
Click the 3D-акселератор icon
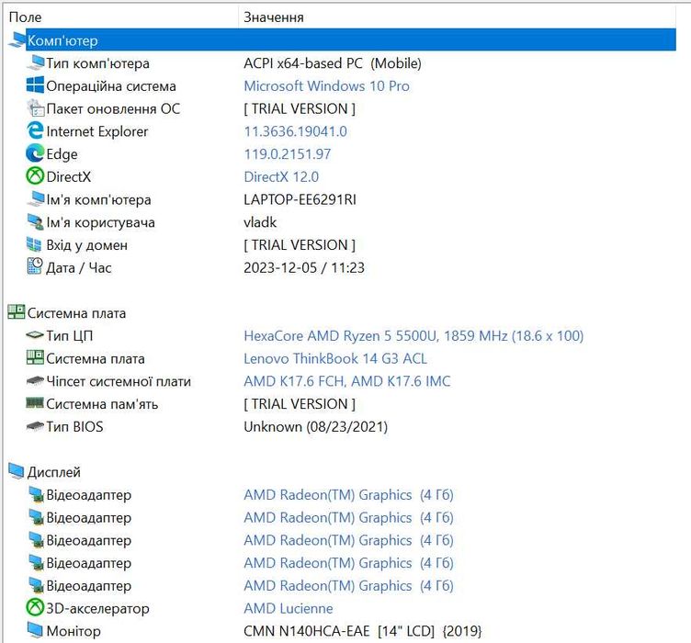(x=35, y=608)
